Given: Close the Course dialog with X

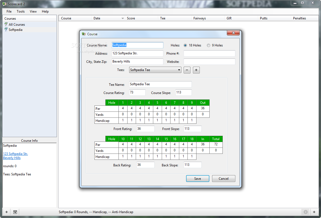Looking at the screenshot, I should click(233, 33).
